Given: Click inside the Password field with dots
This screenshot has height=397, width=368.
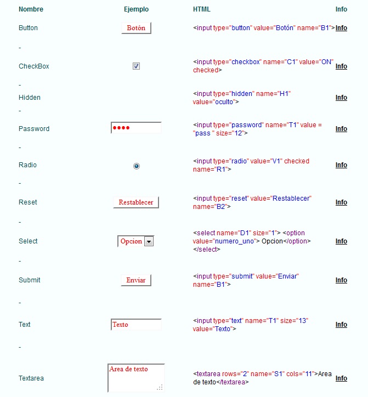Looking at the screenshot, I should [136, 128].
